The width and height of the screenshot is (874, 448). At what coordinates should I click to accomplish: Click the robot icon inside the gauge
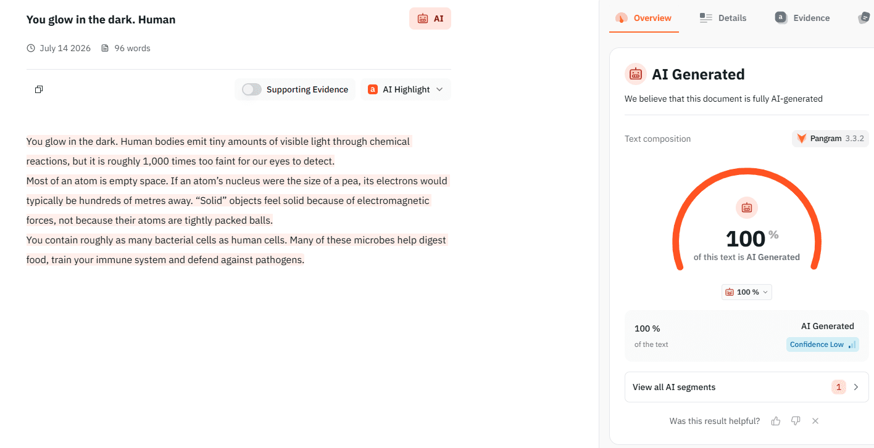[747, 208]
